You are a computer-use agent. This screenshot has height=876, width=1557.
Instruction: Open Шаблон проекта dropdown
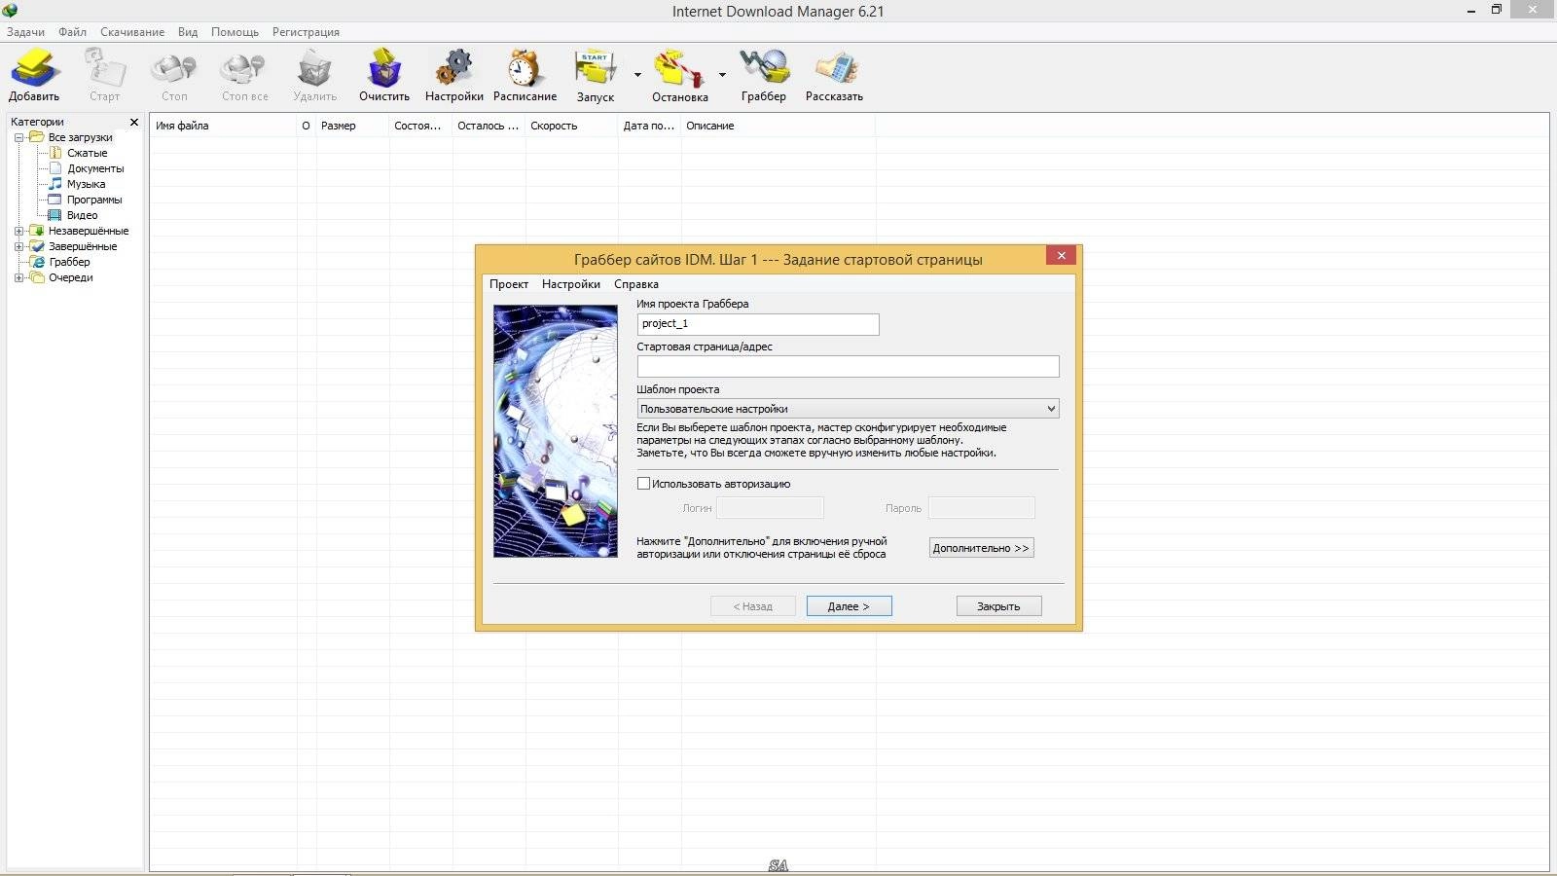click(x=848, y=409)
